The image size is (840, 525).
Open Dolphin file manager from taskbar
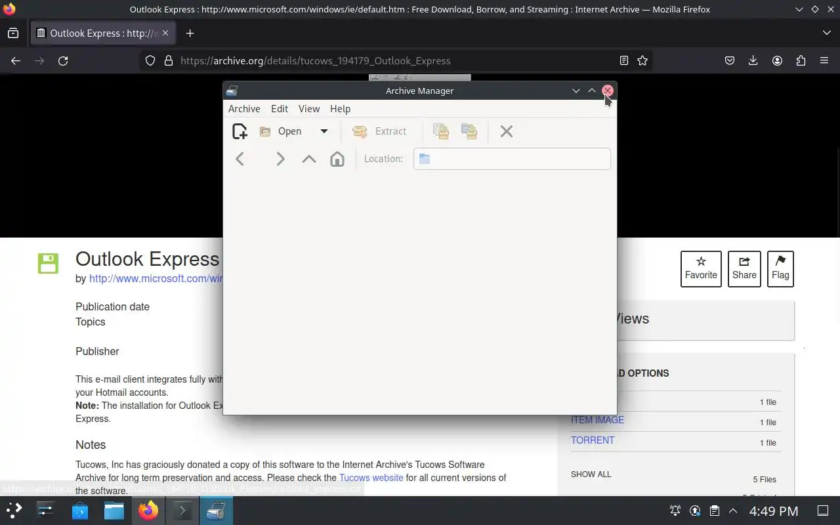(x=114, y=510)
